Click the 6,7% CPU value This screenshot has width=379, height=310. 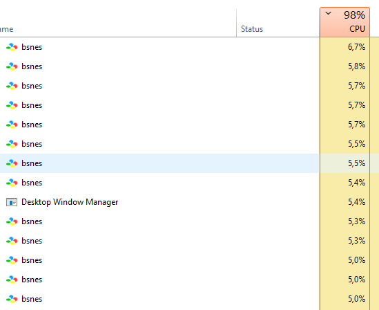pyautogui.click(x=356, y=47)
